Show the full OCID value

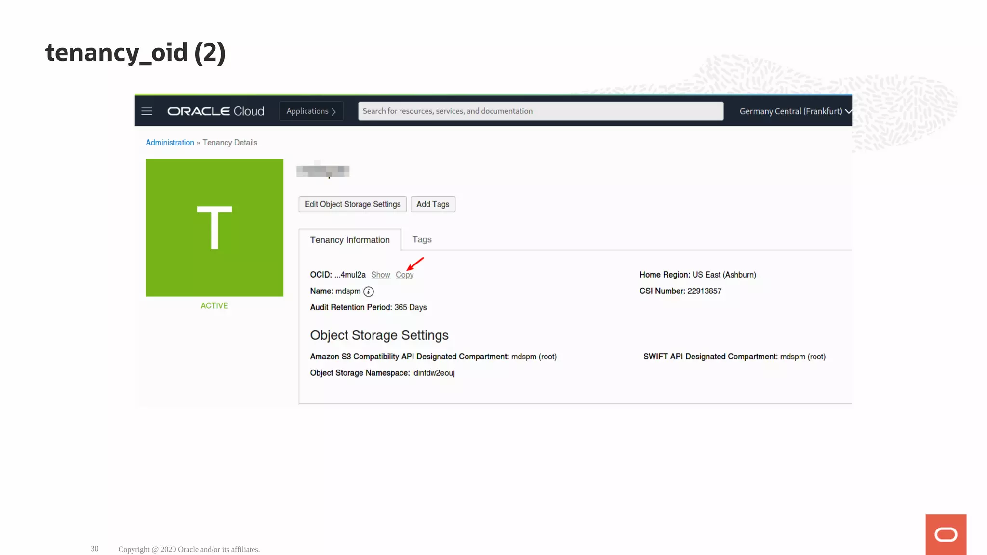click(x=381, y=275)
